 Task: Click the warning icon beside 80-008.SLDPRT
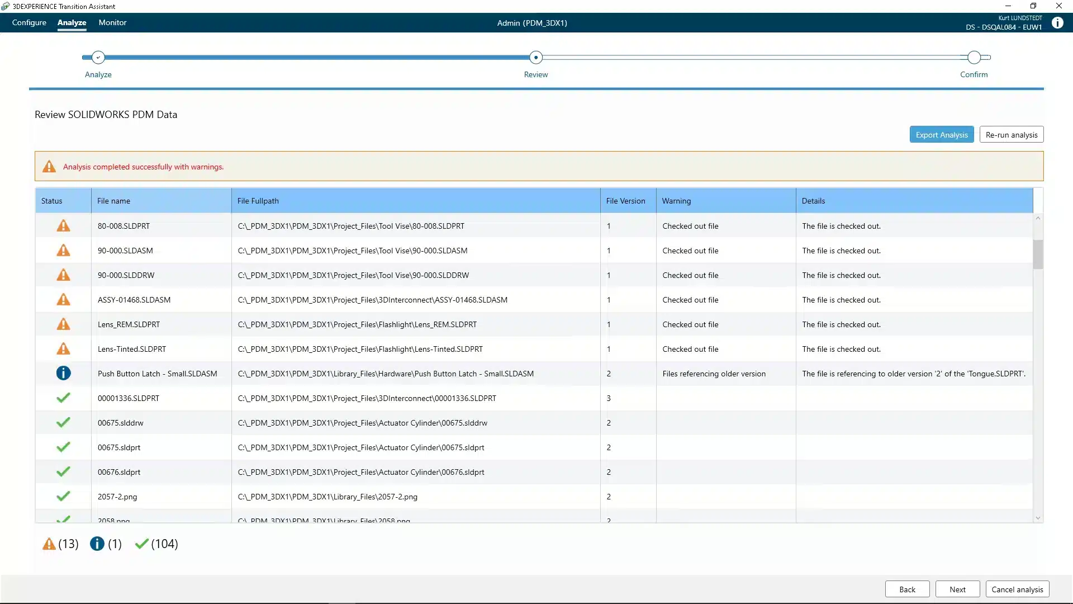[63, 226]
